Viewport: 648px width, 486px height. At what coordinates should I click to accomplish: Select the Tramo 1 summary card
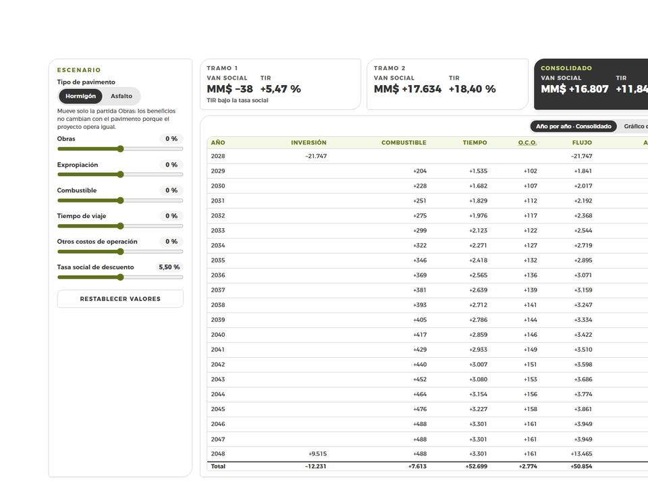click(281, 84)
